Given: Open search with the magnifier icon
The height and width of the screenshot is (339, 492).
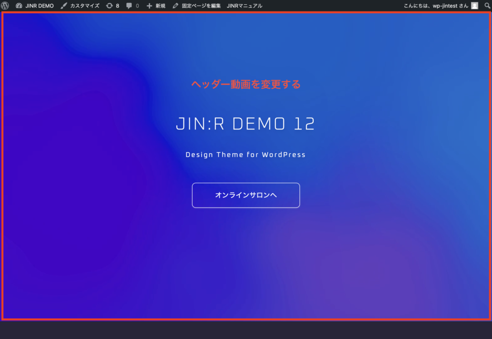Looking at the screenshot, I should click(487, 6).
